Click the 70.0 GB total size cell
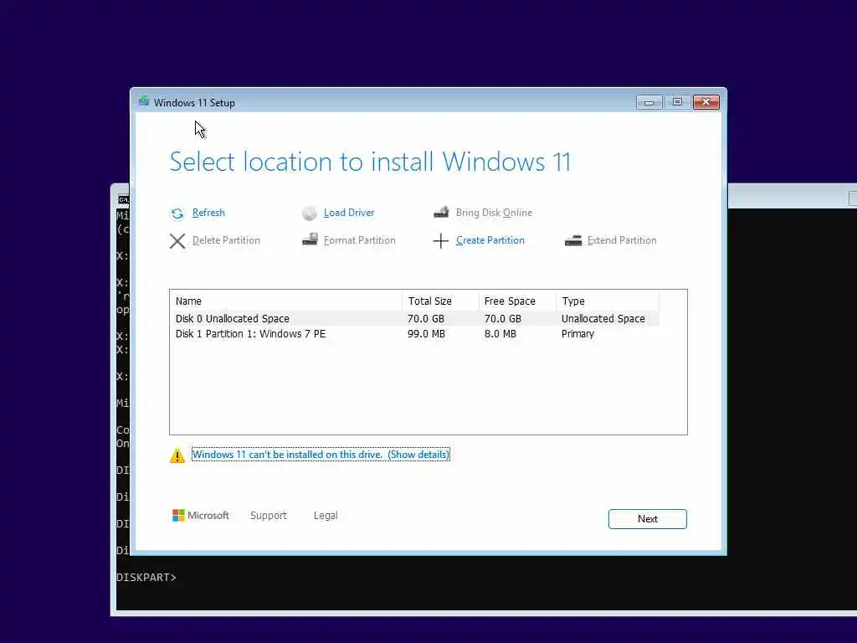Viewport: 857px width, 643px height. (426, 319)
